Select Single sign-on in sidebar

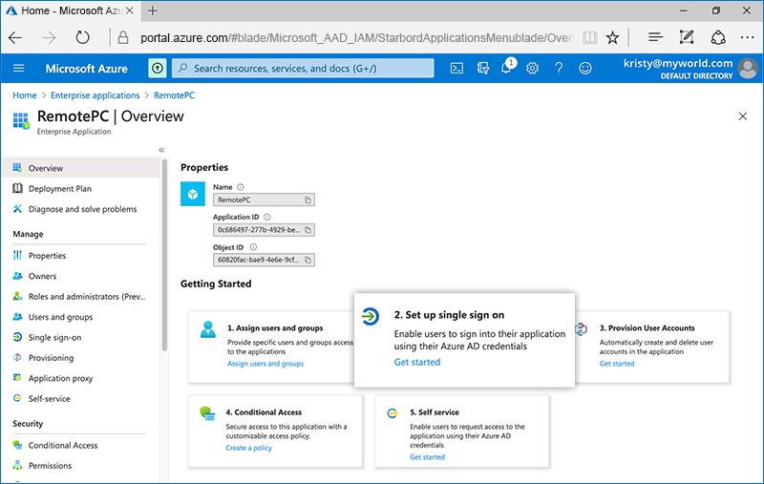coord(54,337)
